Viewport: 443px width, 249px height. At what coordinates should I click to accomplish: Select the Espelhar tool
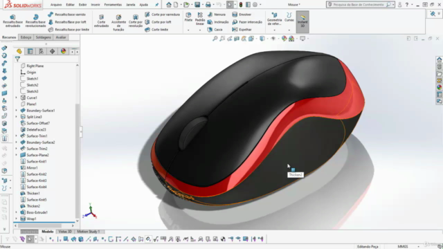(242, 29)
